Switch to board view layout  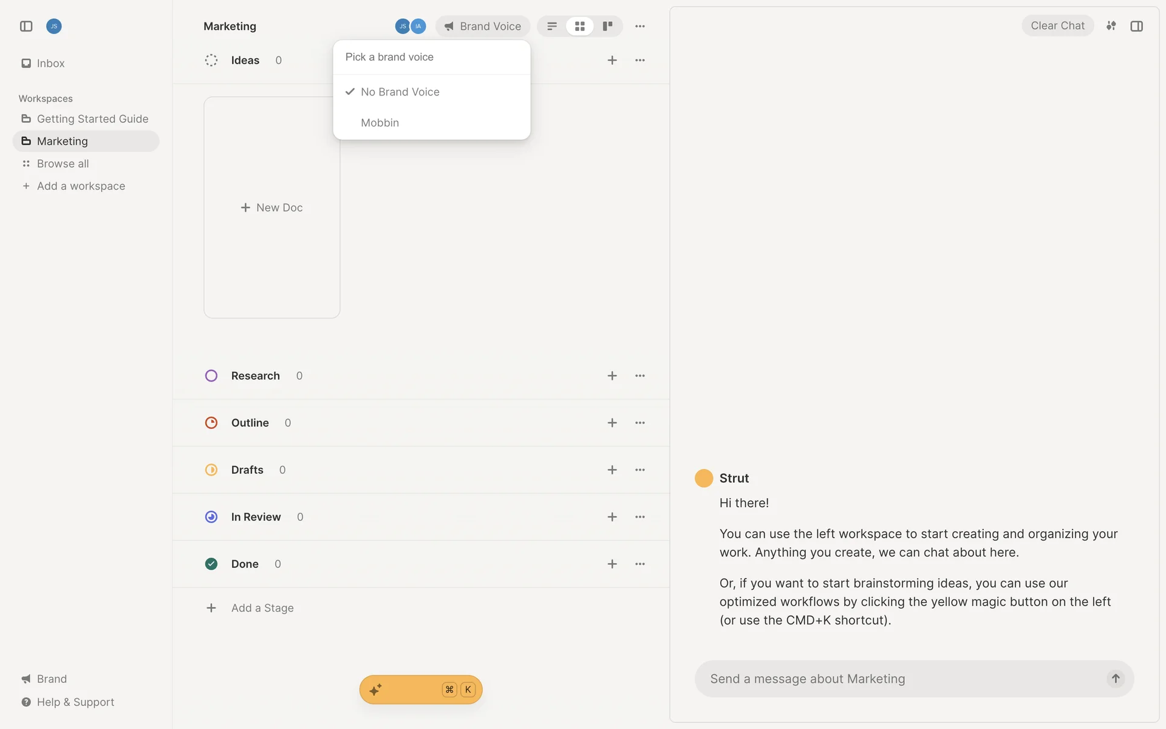(x=607, y=26)
